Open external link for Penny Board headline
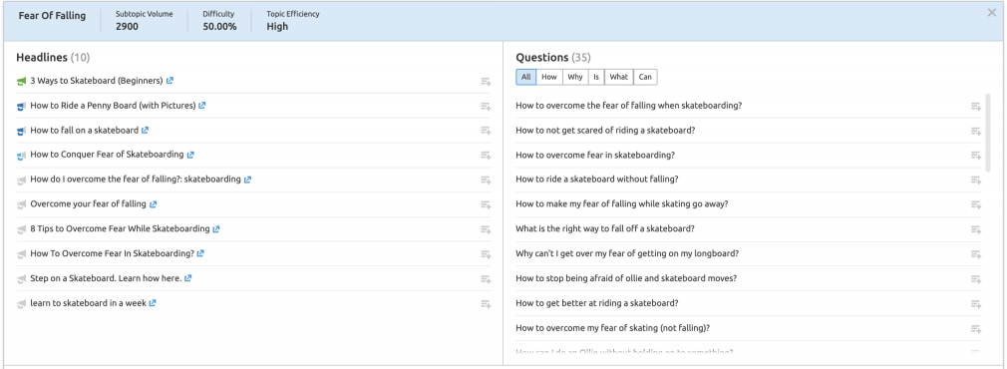The width and height of the screenshot is (1007, 369). [202, 106]
